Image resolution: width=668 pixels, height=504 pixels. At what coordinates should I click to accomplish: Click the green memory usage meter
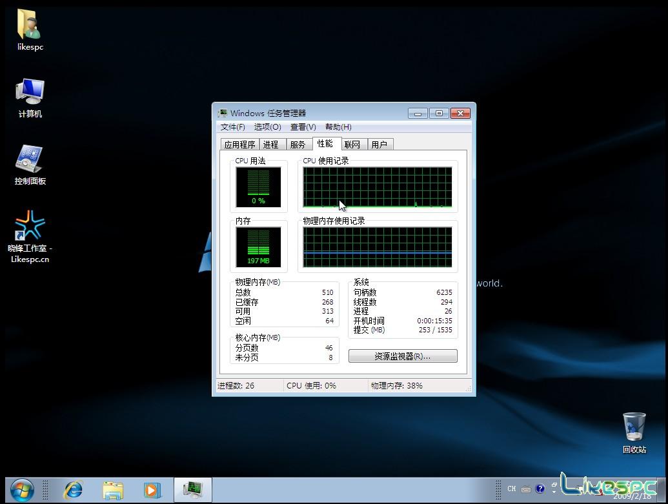tap(258, 245)
